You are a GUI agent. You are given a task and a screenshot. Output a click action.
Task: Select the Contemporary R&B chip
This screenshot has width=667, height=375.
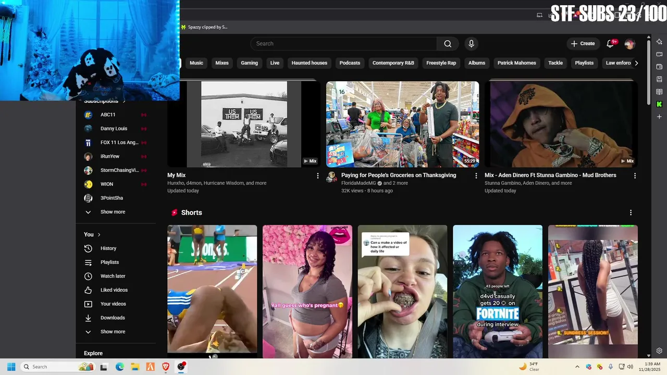point(393,63)
